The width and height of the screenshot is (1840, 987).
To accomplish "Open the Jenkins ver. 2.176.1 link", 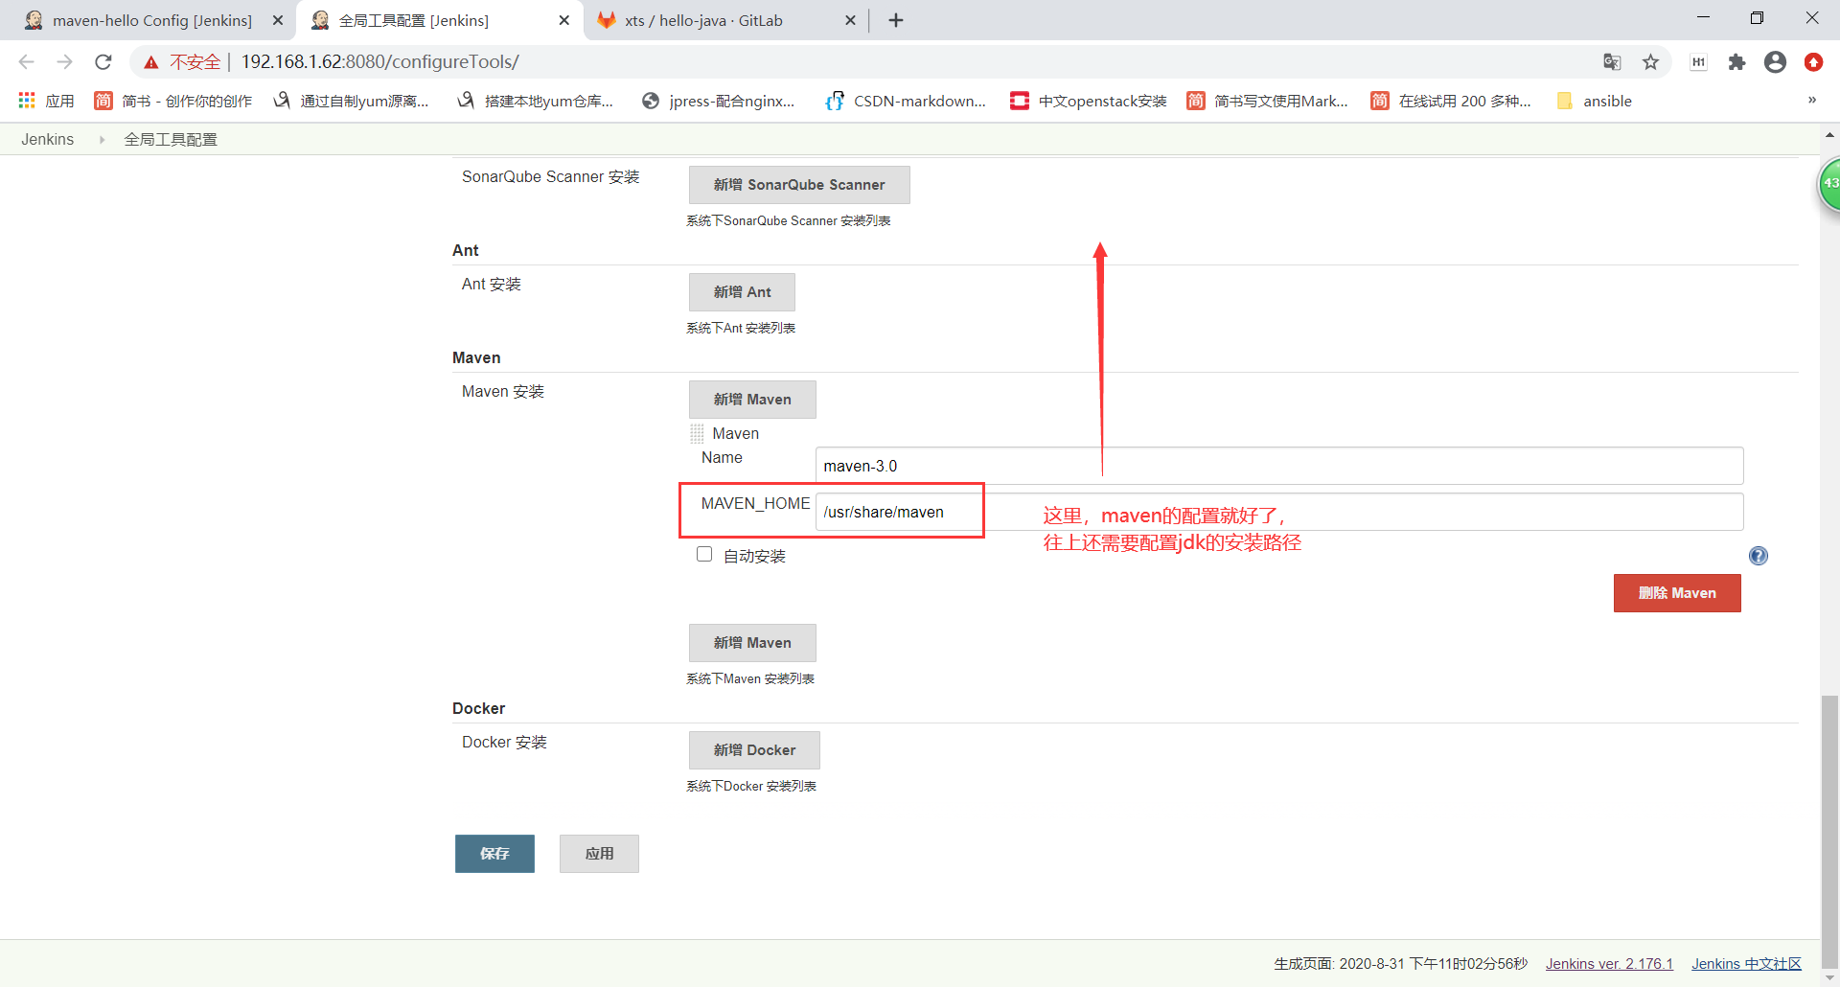I will 1609,964.
